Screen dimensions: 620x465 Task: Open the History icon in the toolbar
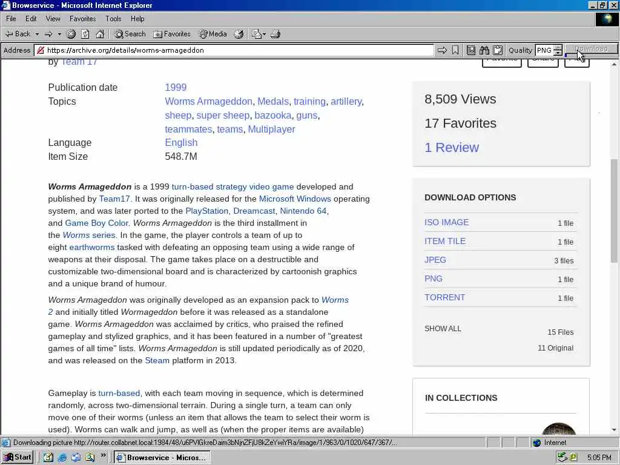tap(239, 35)
